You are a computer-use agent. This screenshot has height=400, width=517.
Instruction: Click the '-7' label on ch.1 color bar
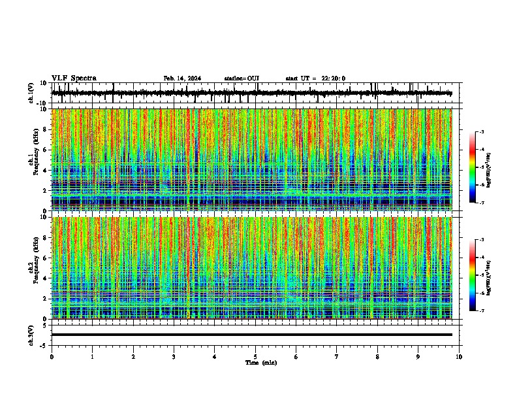pyautogui.click(x=482, y=203)
